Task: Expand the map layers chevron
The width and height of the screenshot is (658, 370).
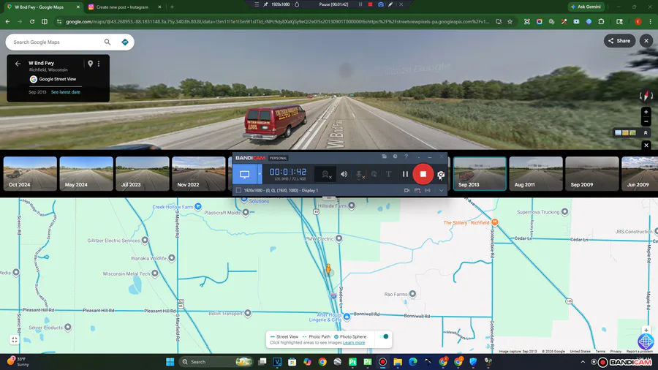Action: point(646,133)
